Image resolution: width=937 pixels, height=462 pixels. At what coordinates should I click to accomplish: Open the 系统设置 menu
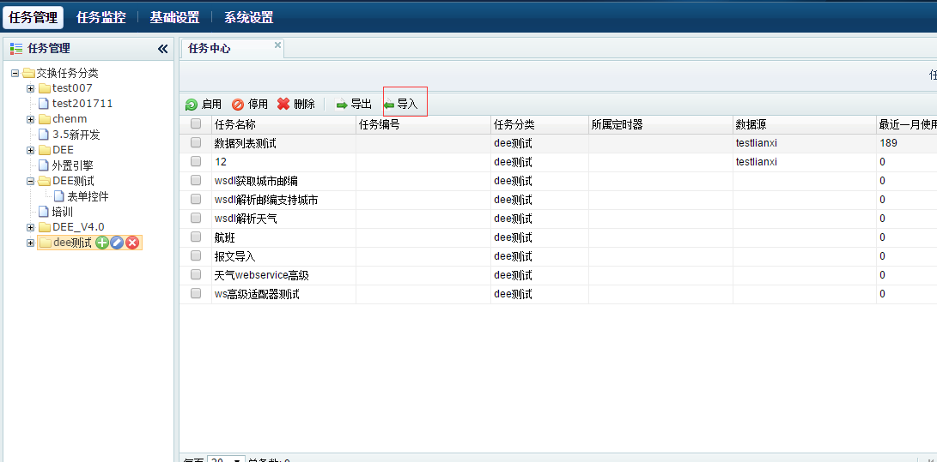[248, 17]
